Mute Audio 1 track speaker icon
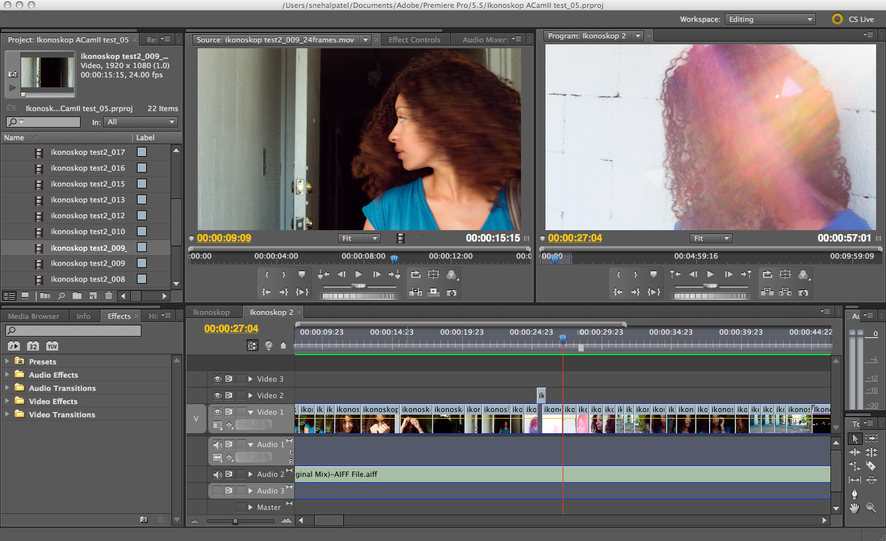 (x=217, y=444)
